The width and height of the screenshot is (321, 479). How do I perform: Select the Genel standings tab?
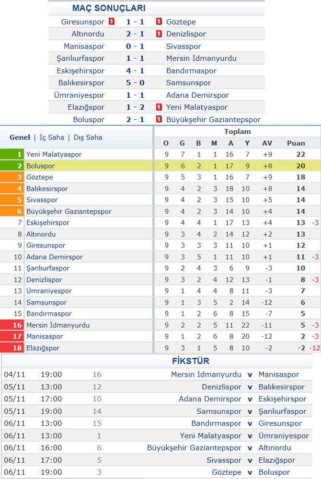(20, 137)
